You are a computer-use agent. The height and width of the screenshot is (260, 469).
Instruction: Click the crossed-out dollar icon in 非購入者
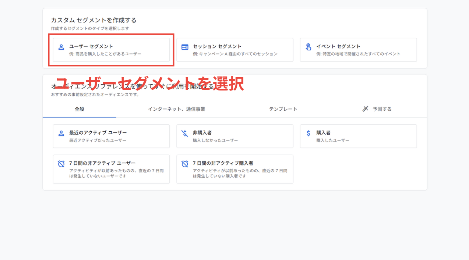click(185, 133)
